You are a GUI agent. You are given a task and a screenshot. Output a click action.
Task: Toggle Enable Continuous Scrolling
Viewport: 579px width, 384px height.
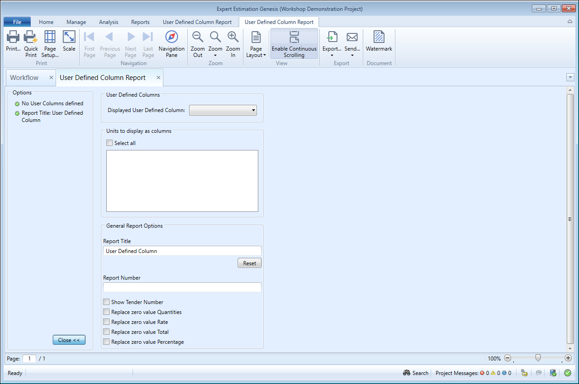[294, 44]
